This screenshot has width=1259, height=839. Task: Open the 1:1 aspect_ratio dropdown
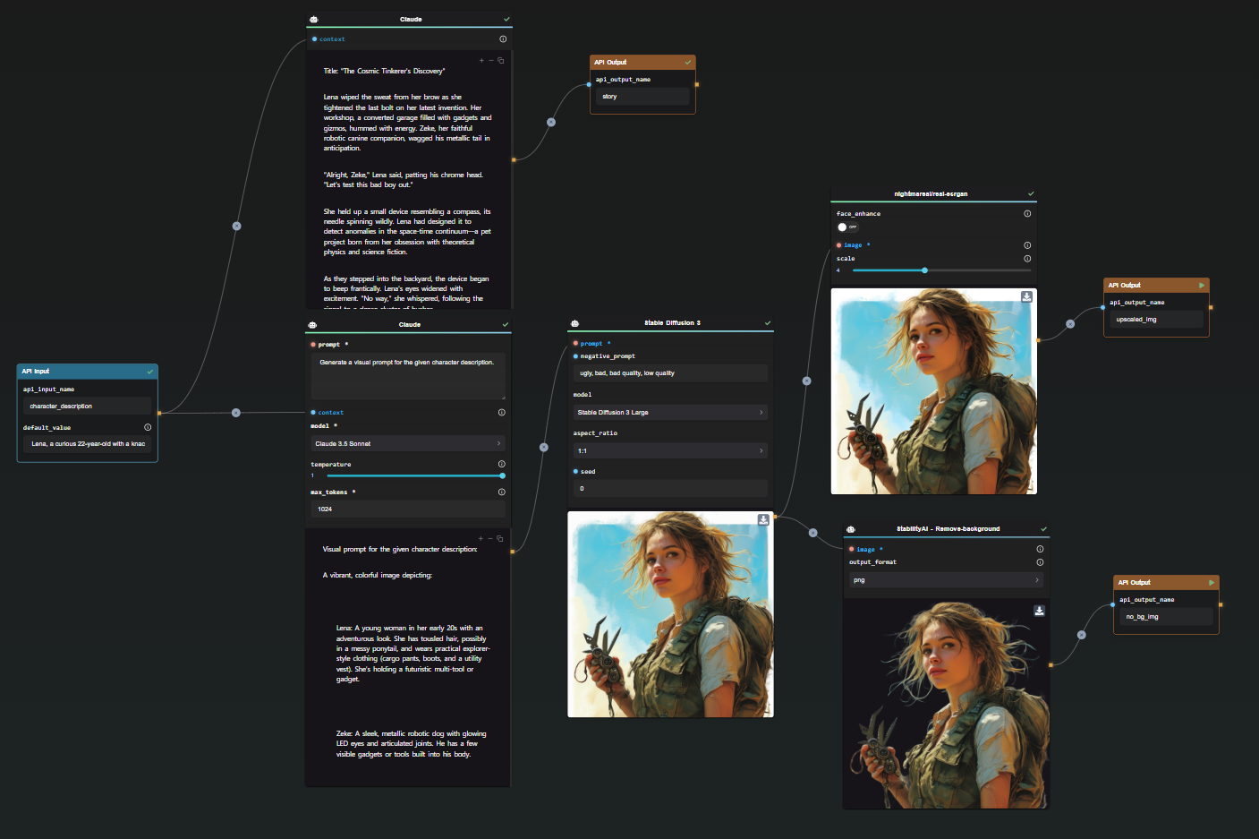pyautogui.click(x=670, y=450)
